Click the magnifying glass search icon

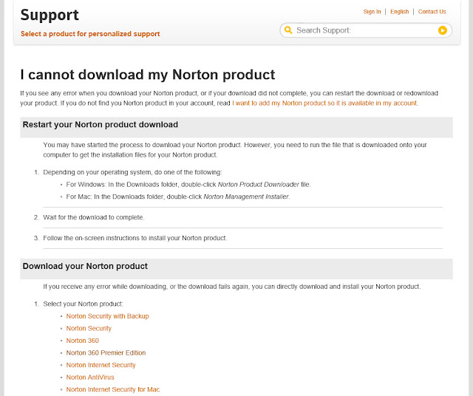coord(288,30)
